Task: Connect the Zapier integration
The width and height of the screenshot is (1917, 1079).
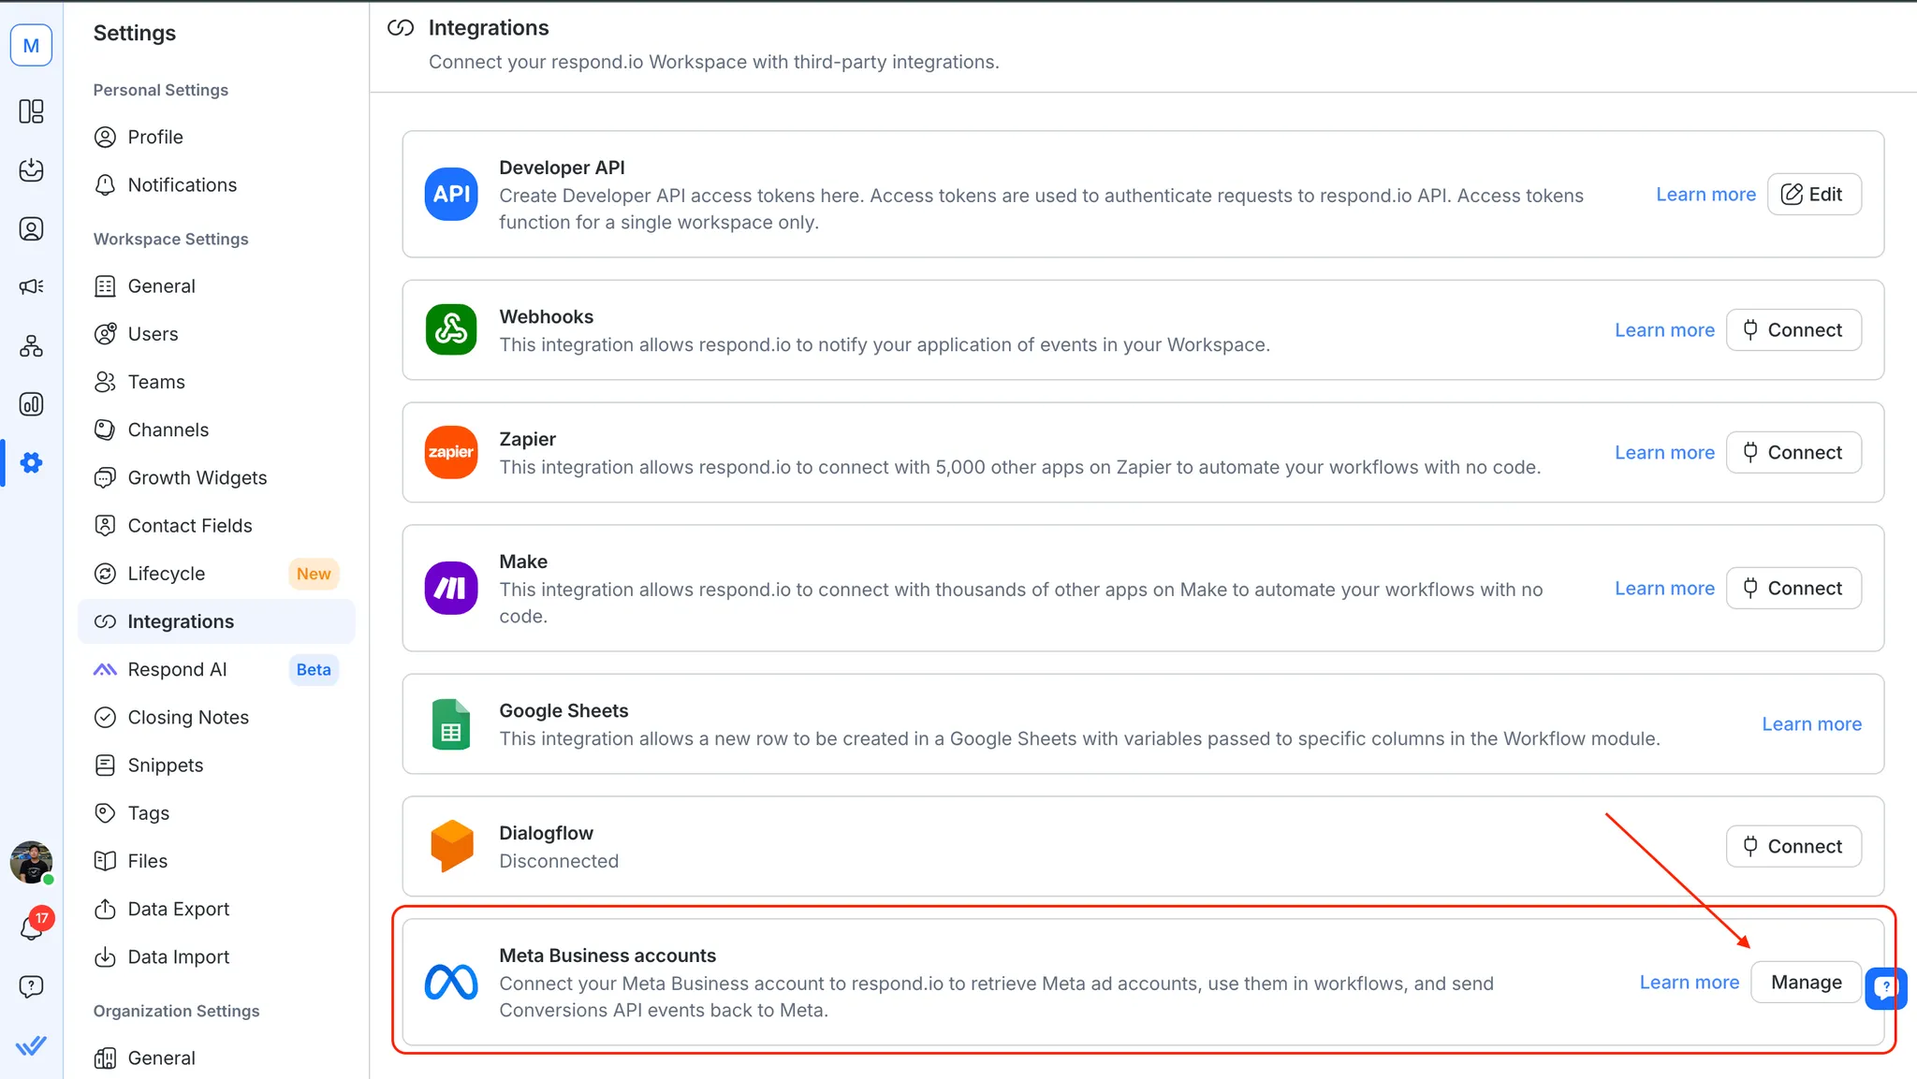Action: [x=1793, y=452]
